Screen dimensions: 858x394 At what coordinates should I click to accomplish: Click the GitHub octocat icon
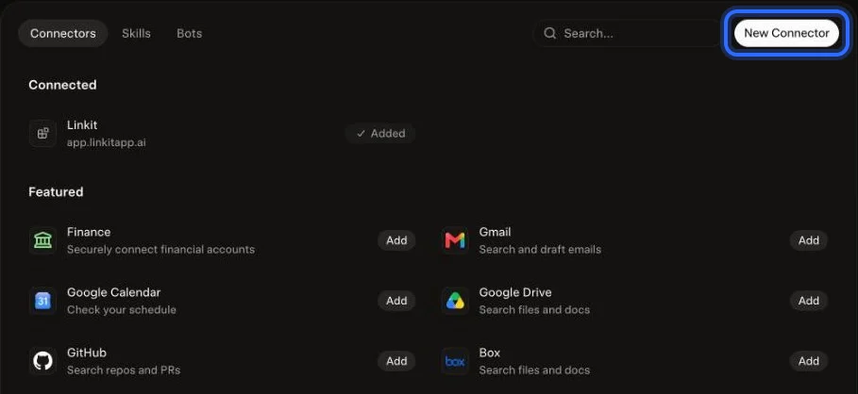(42, 361)
